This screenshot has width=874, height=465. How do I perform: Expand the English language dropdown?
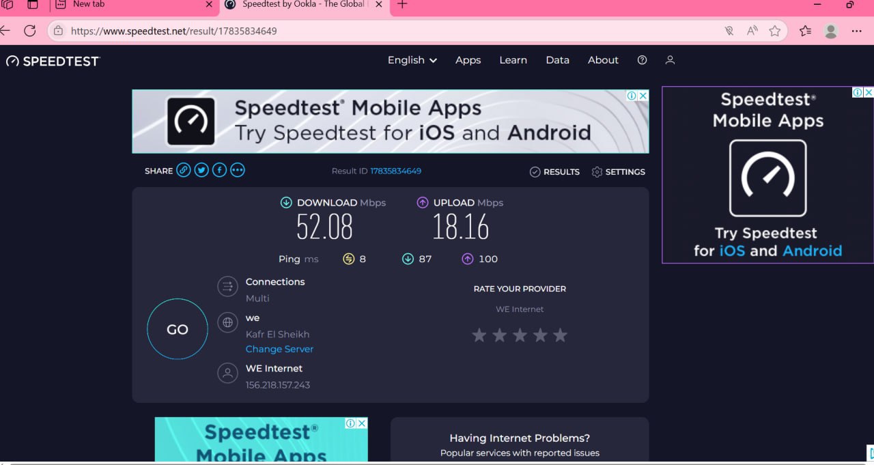point(412,60)
